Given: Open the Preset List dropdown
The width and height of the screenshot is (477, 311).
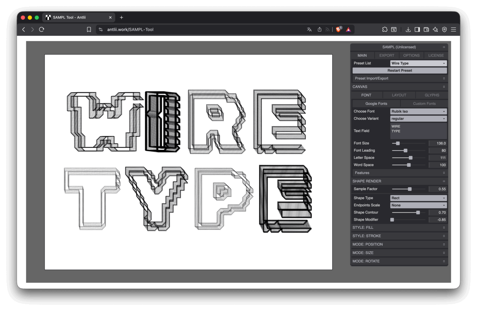Looking at the screenshot, I should 418,63.
